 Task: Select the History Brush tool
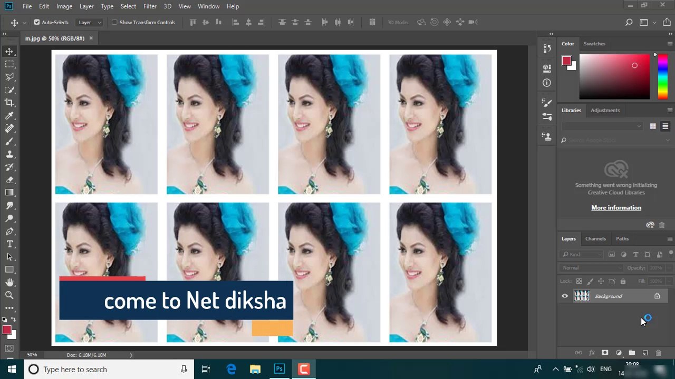coord(9,167)
